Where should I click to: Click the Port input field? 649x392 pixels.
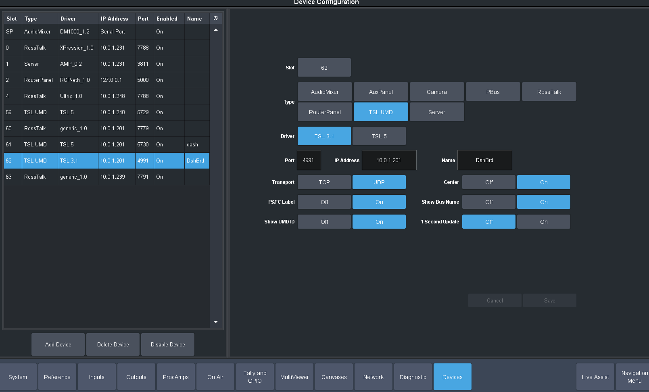[309, 160]
